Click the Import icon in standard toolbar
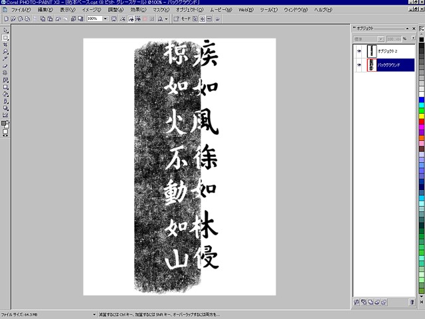This screenshot has width=425, height=319. (x=73, y=19)
